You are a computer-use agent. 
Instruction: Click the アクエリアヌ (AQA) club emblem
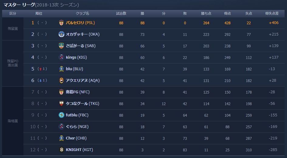tap(61, 81)
